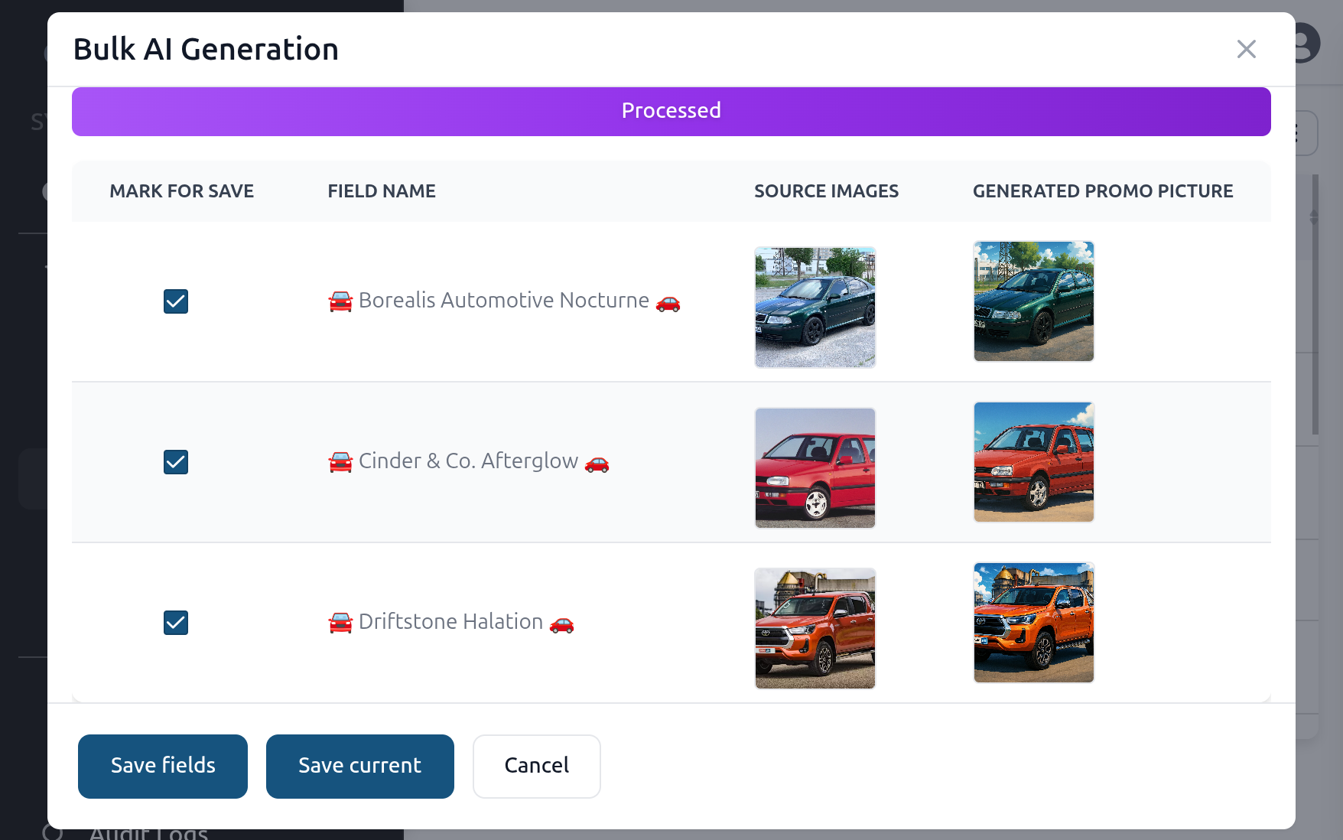Uncheck Mark for save on Borealis Automotive Nocturne
The width and height of the screenshot is (1343, 840).
click(x=175, y=301)
